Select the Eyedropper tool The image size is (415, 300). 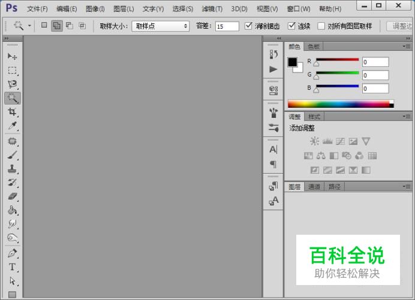pyautogui.click(x=12, y=126)
